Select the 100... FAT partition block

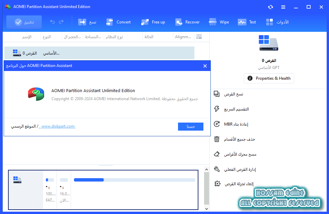[50, 190]
